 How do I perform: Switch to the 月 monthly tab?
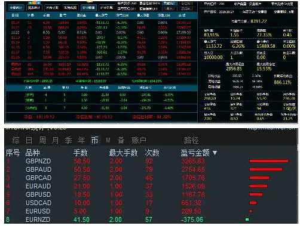point(55,140)
